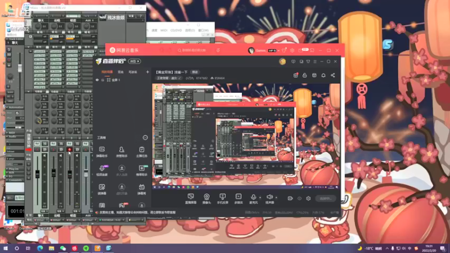Toggle the landscape mode pill beside logo

pos(134,61)
